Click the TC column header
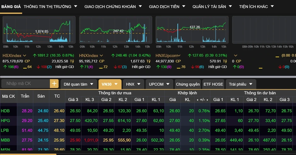Viewport: 296px width, 155px height. coord(57,96)
